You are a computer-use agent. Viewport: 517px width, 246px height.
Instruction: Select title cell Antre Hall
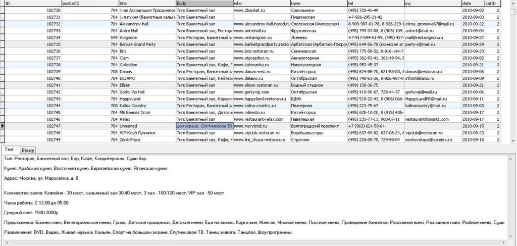tap(147, 31)
